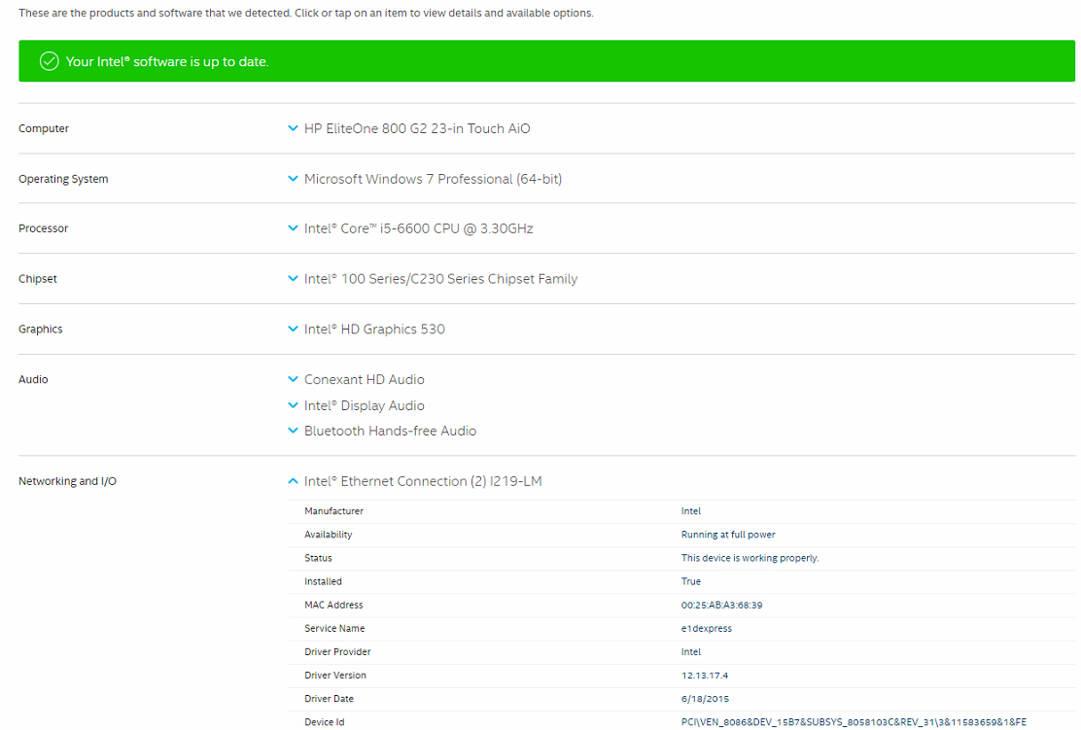Click the Status row label
This screenshot has width=1081, height=730.
318,558
